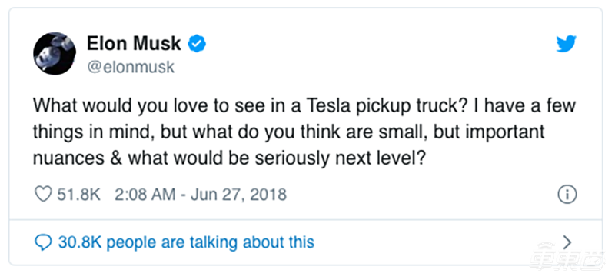Click the "things in mind" tweet line
Viewport: 615px width, 280px height.
tap(289, 132)
